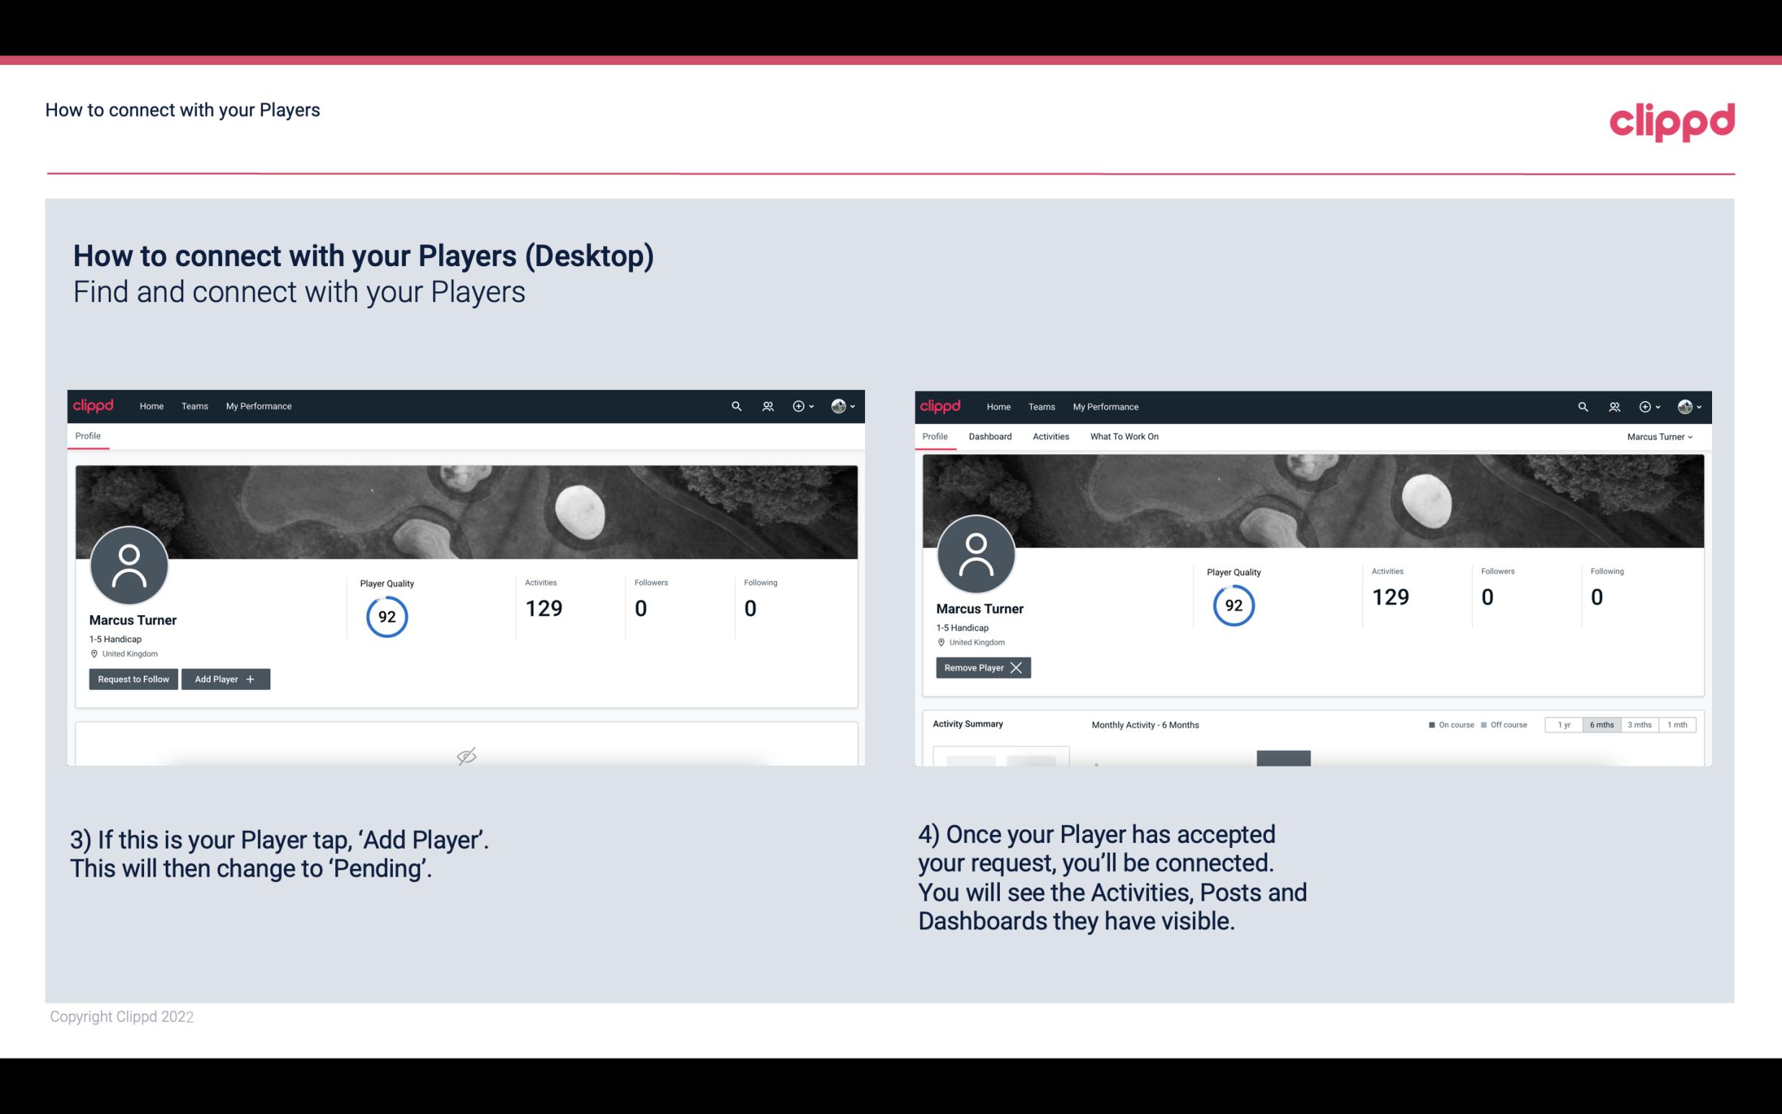Select the 'Teams' menu item
The width and height of the screenshot is (1782, 1114).
(194, 407)
